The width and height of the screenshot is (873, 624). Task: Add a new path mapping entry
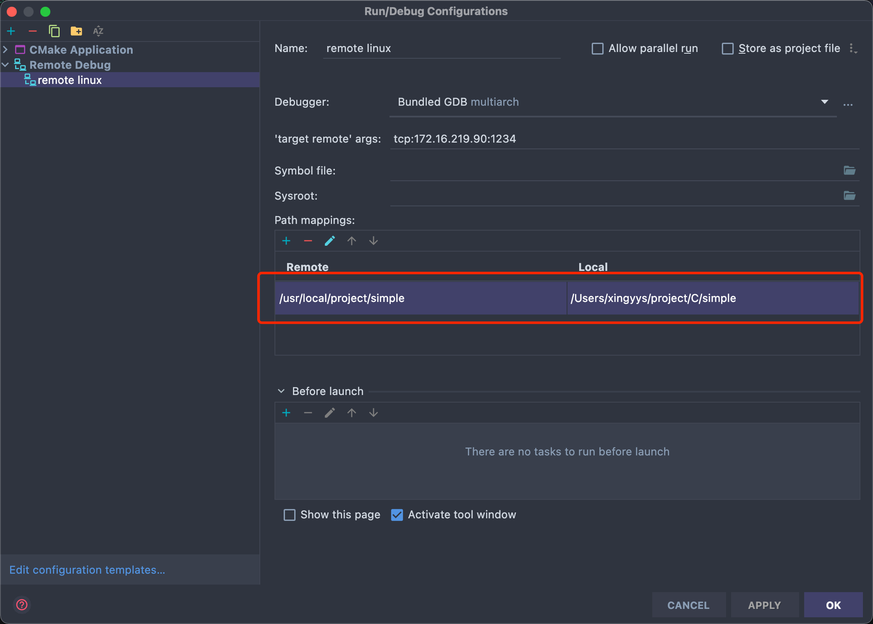coord(286,241)
